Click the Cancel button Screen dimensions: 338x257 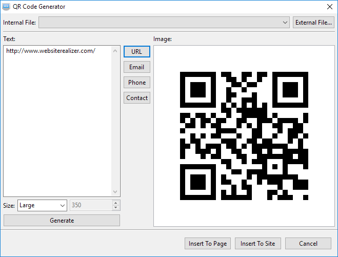click(x=308, y=244)
